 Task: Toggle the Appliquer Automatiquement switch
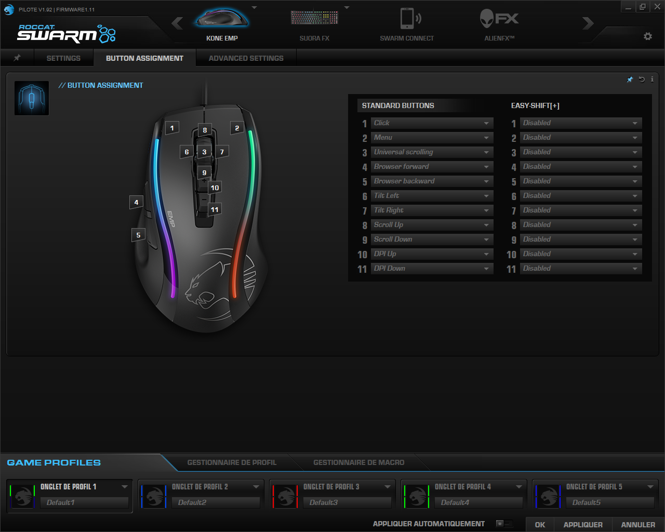[x=503, y=524]
